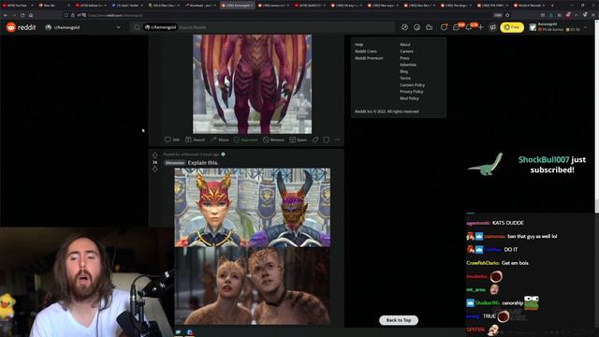Click the yellow Free coins button
Viewport: 599px width, 337px height.
[x=512, y=27]
